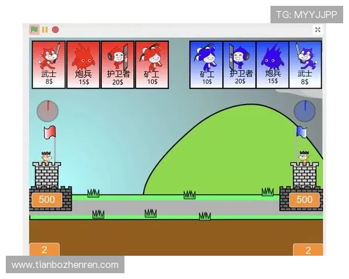Choose the red 护卫者 card costing 20$
Screen dimensions: 349x279
point(117,64)
